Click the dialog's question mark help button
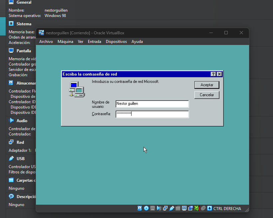273x218 pixels. (x=213, y=74)
